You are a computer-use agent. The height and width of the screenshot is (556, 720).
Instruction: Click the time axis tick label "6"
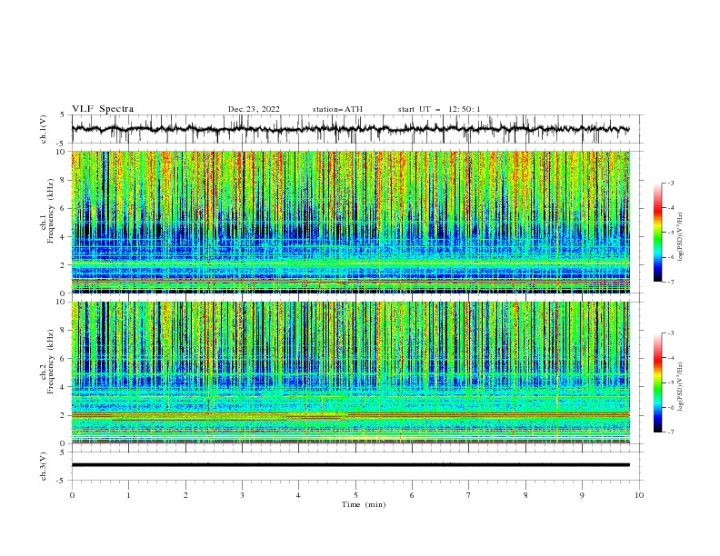pyautogui.click(x=412, y=495)
